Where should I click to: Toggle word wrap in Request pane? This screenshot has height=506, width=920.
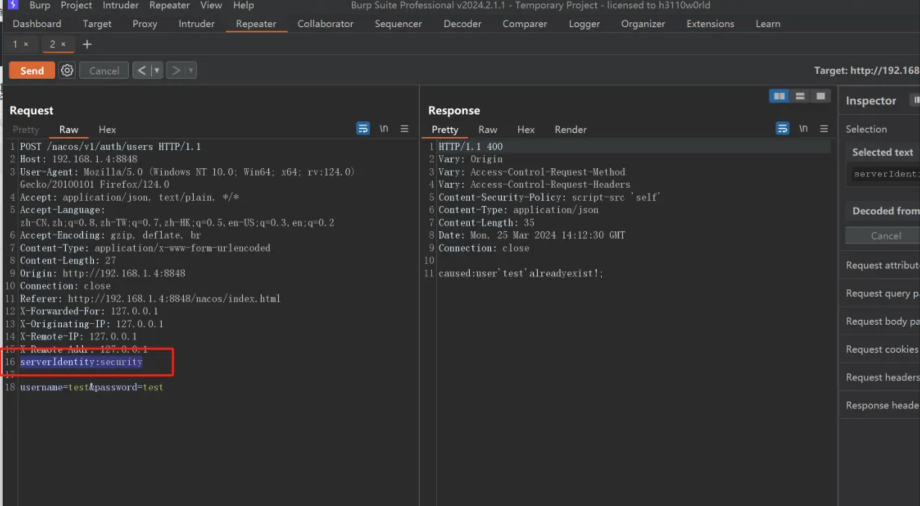click(x=363, y=129)
